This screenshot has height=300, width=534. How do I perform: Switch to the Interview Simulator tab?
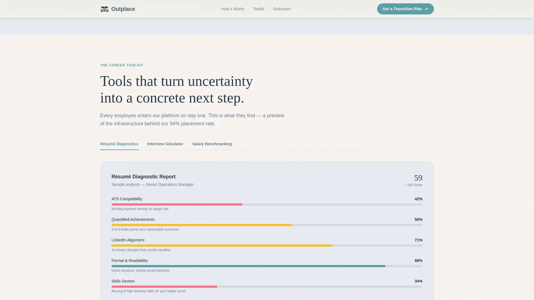(x=165, y=144)
